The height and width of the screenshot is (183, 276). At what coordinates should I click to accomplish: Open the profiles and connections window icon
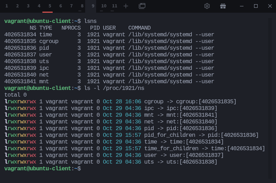coord(142,6)
